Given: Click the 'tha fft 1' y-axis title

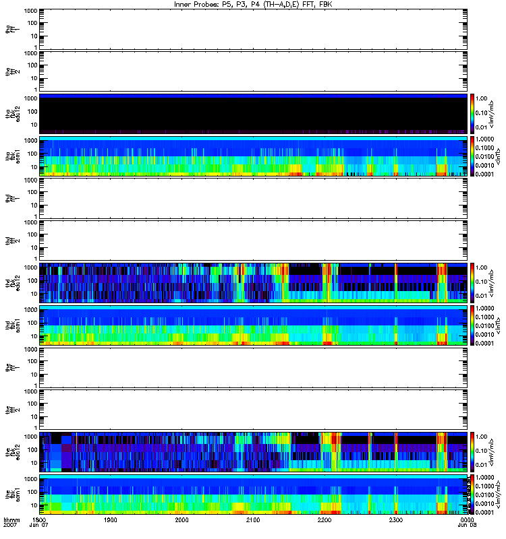Looking at the screenshot, I should point(12,29).
